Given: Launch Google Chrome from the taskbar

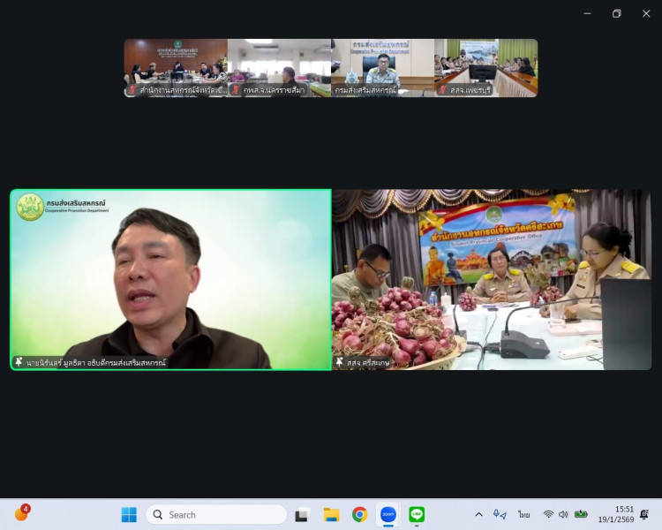Looking at the screenshot, I should [x=359, y=514].
